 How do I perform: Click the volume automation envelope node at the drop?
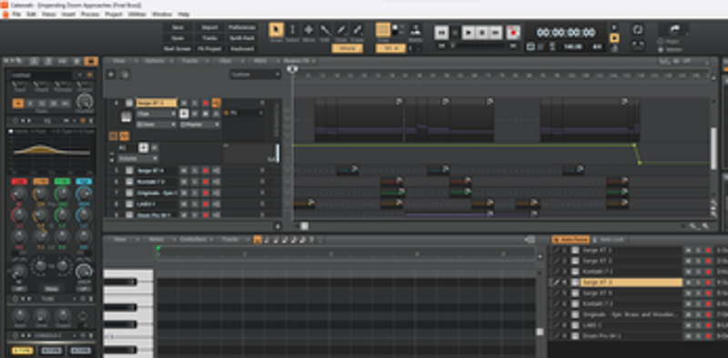(640, 163)
